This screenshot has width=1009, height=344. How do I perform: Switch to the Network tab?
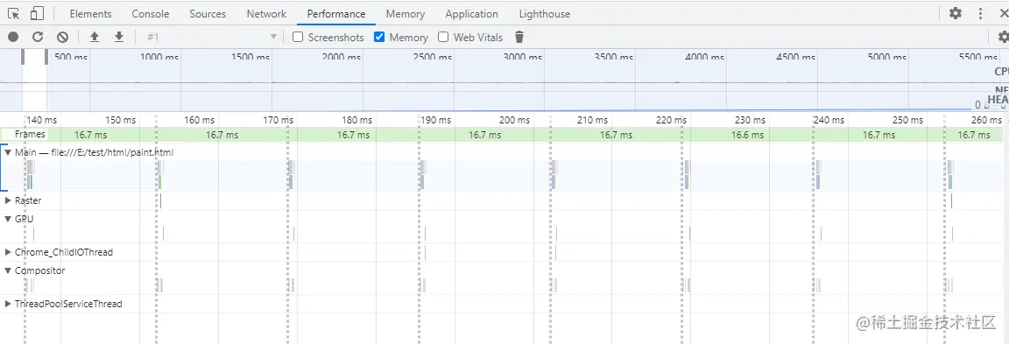[x=266, y=13]
